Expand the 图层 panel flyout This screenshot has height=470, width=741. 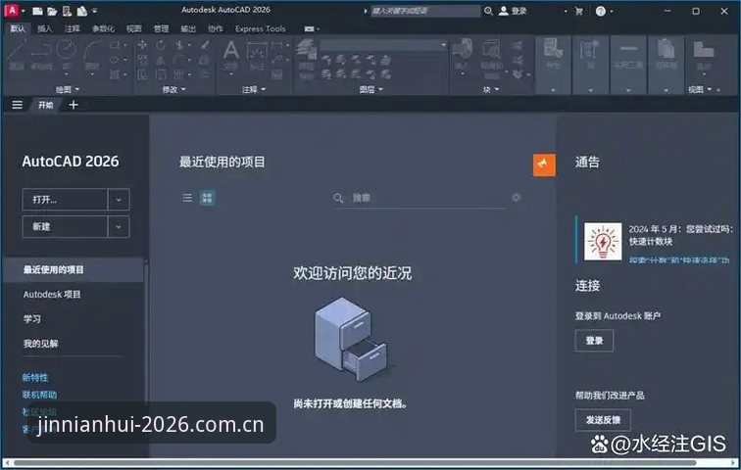pos(371,89)
